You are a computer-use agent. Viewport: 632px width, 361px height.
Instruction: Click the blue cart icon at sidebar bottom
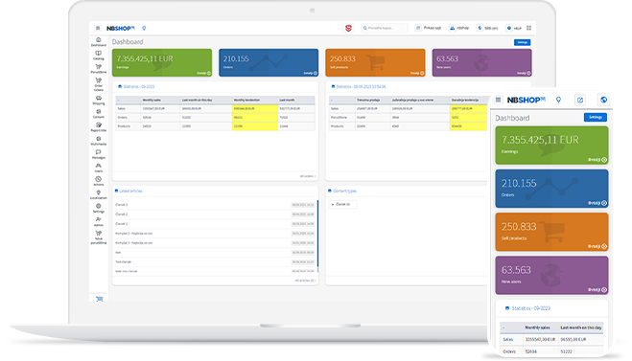click(99, 299)
